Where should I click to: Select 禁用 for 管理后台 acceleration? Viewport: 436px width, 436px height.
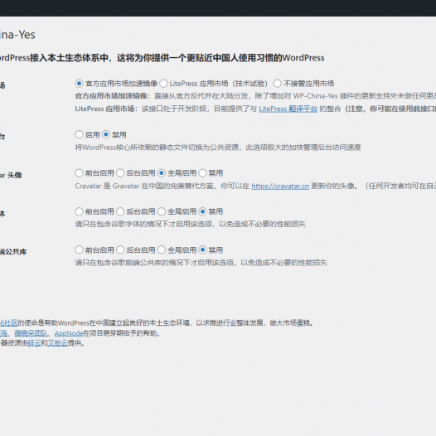point(106,134)
